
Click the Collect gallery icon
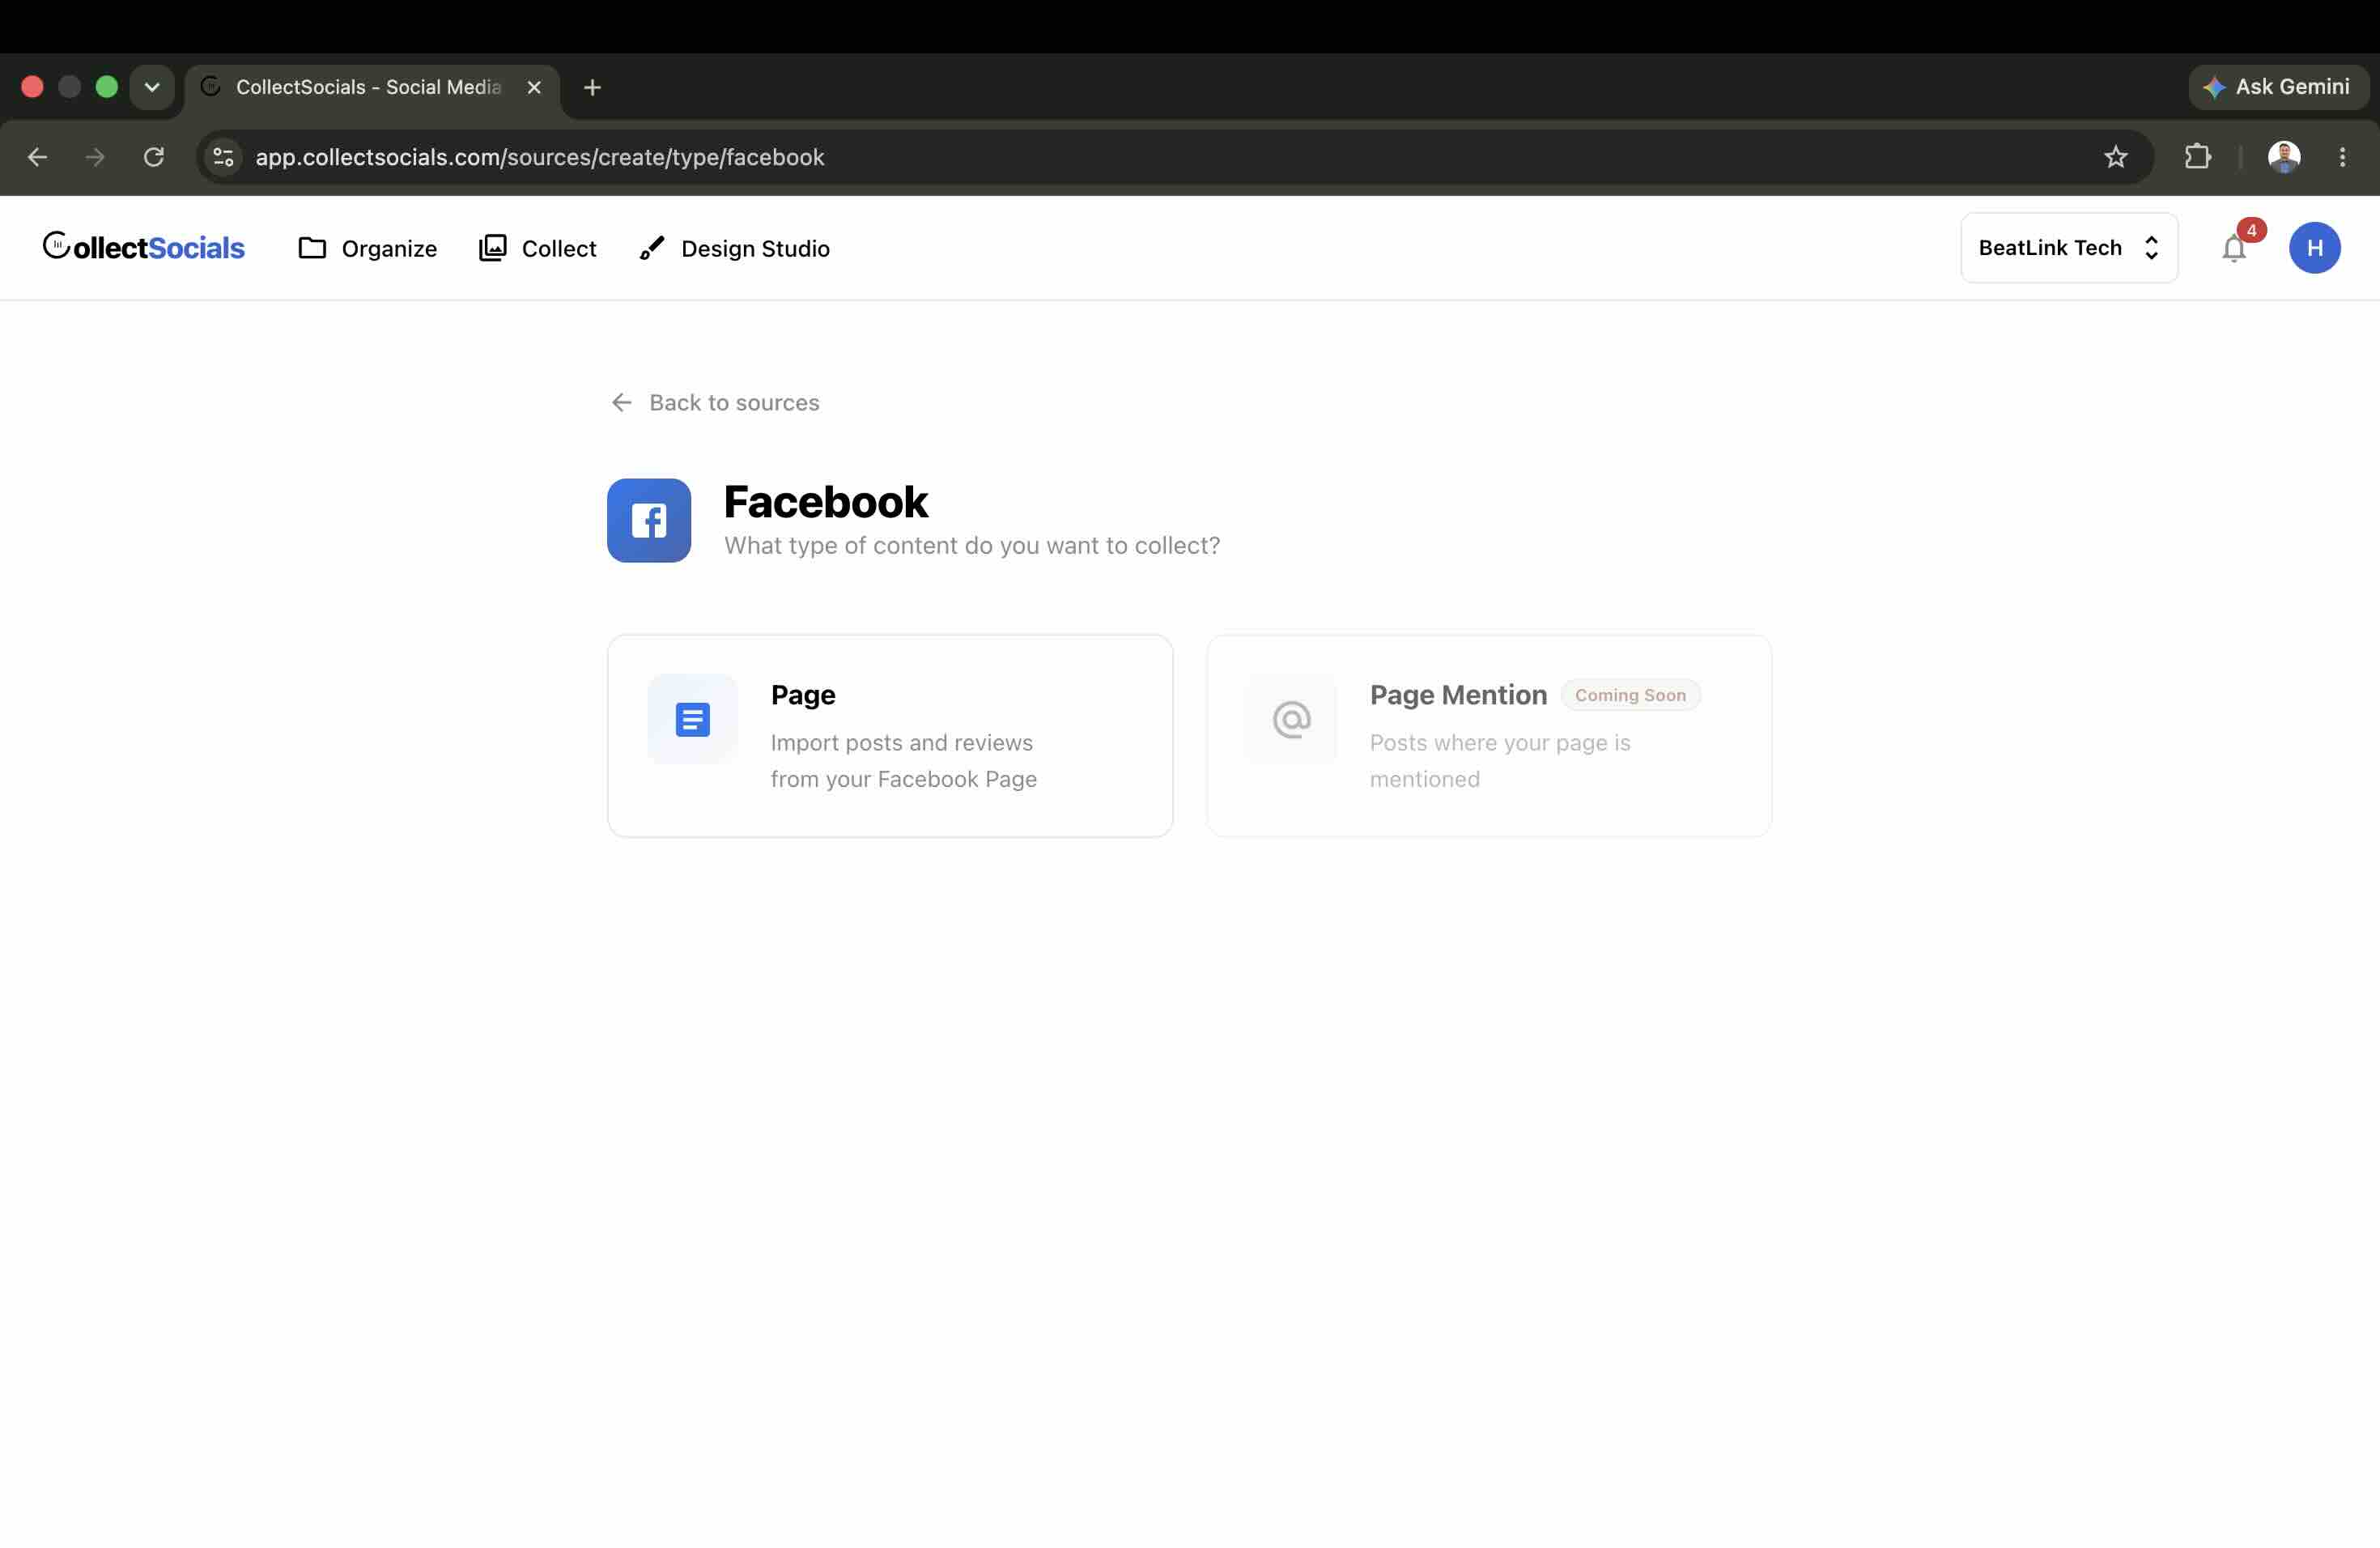coord(492,248)
